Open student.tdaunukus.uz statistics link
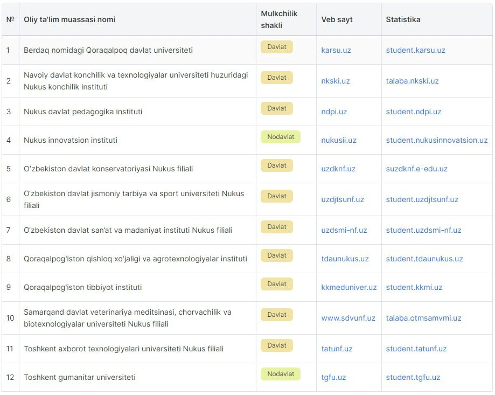The height and width of the screenshot is (395, 495). click(x=424, y=259)
